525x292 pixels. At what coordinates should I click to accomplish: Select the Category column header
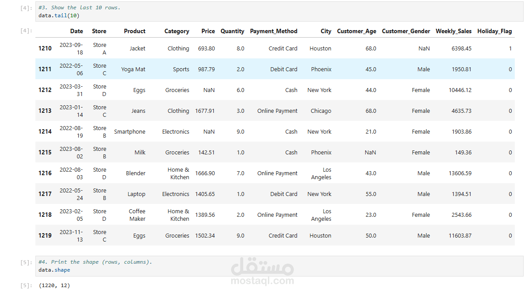point(177,31)
